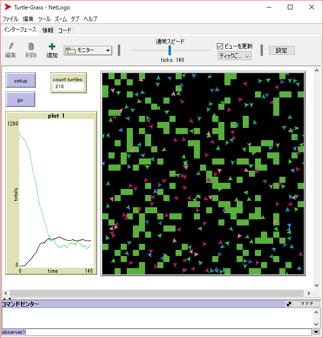The height and width of the screenshot is (338, 323).
Task: Open the ツール menu
Action: point(44,19)
